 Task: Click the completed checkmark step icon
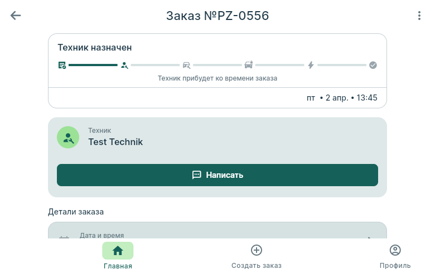coord(373,65)
